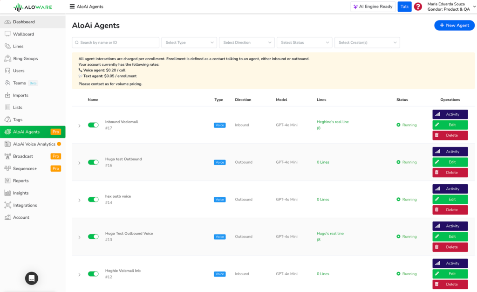Image resolution: width=477 pixels, height=292 pixels.
Task: Click the Sequences+ icon
Action: click(7, 168)
